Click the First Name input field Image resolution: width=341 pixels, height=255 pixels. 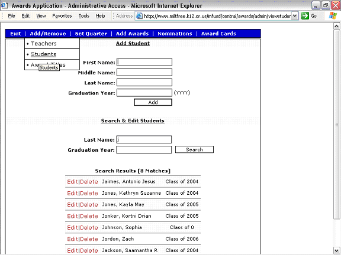point(144,62)
